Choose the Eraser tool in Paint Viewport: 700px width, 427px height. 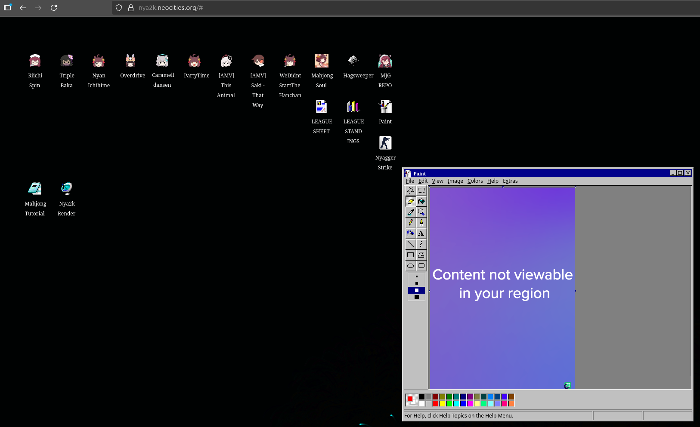pos(411,201)
